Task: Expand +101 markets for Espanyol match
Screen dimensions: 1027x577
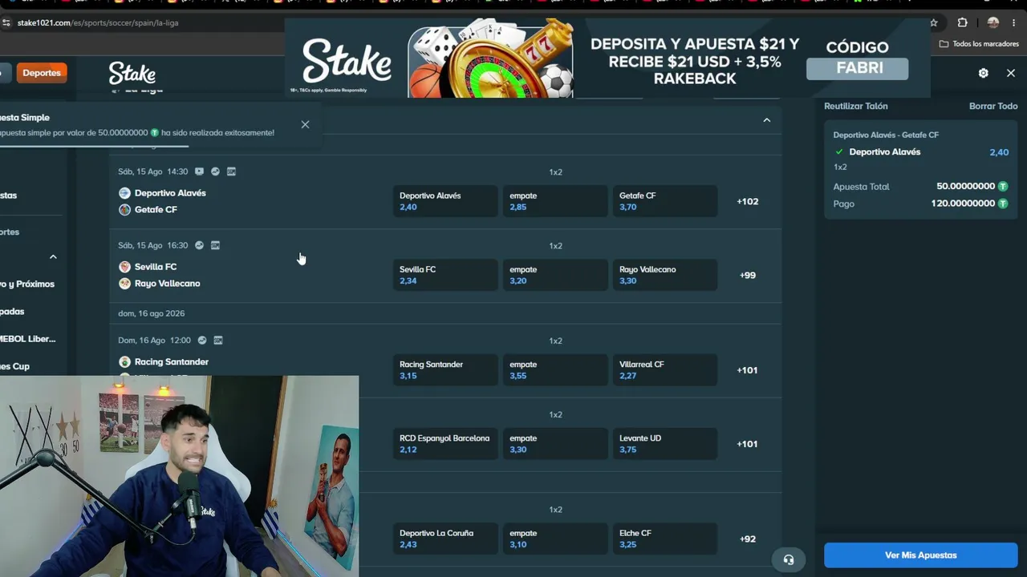Action: pyautogui.click(x=747, y=444)
